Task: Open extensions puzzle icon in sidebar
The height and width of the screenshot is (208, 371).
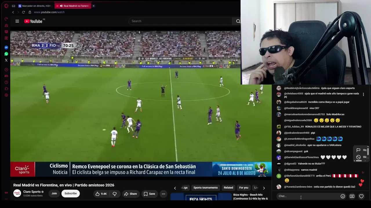Action: 6,89
